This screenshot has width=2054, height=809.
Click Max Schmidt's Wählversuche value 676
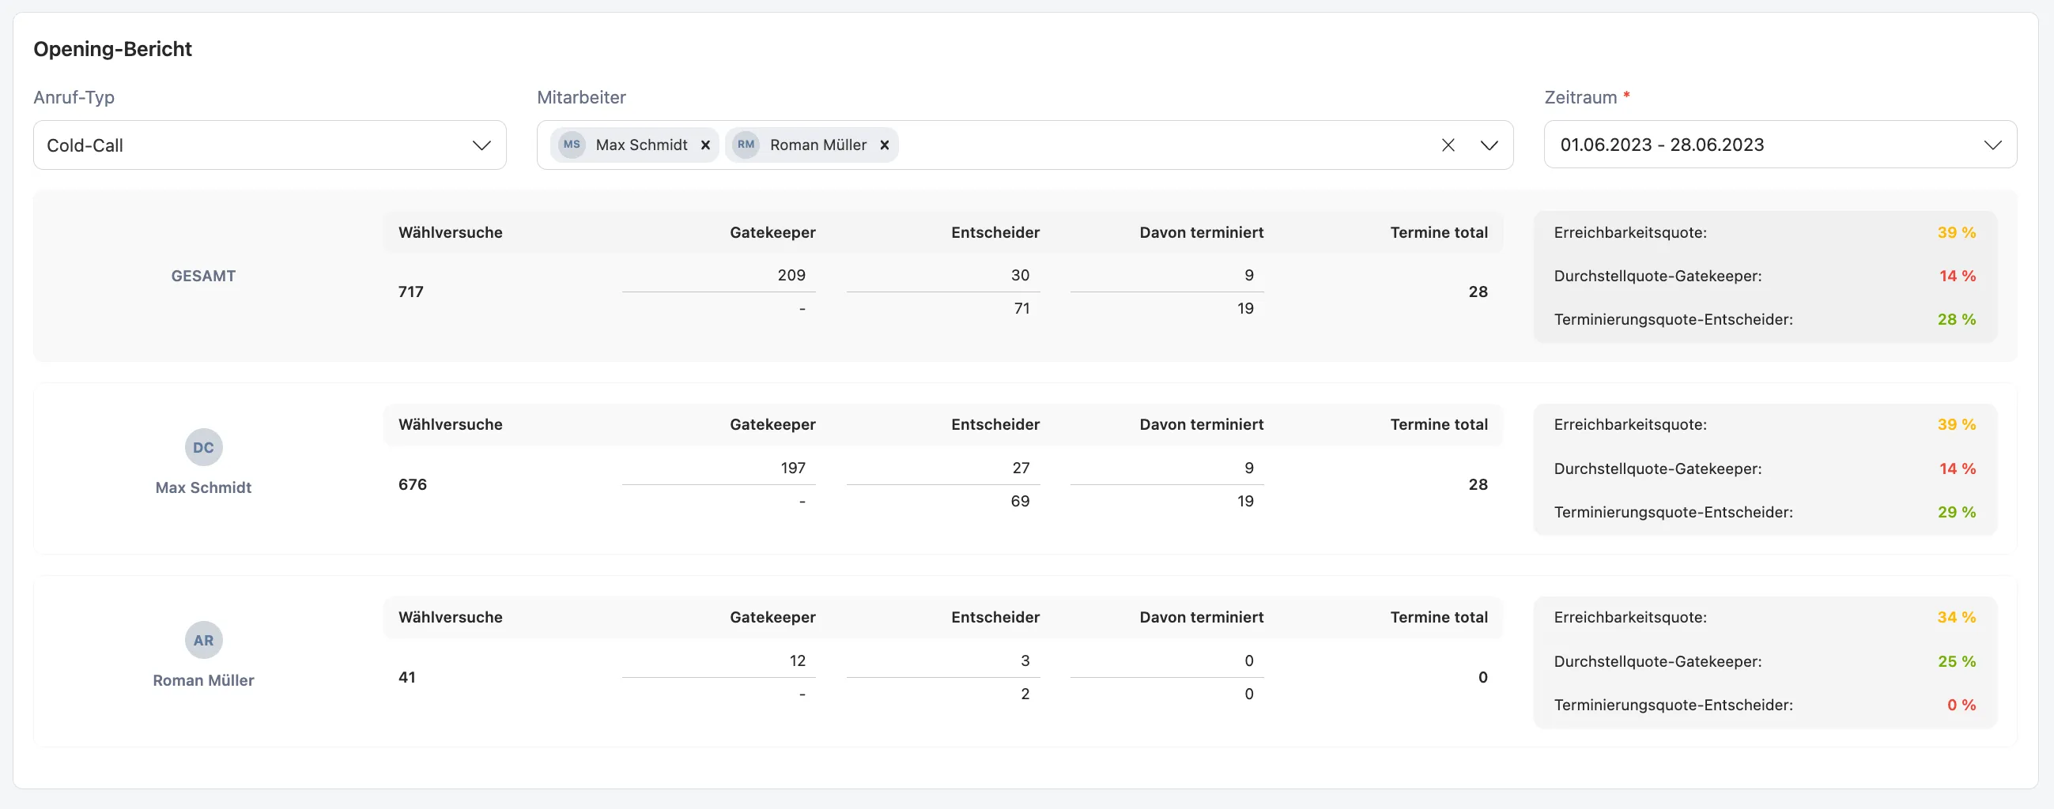[x=412, y=484]
